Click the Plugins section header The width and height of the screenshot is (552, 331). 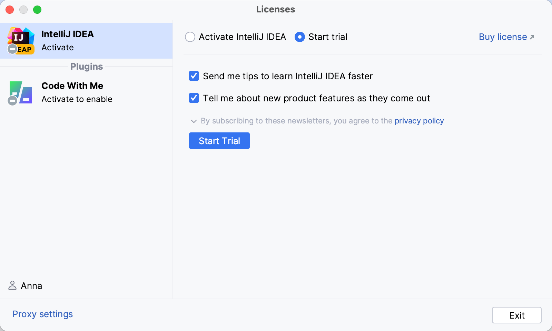87,67
